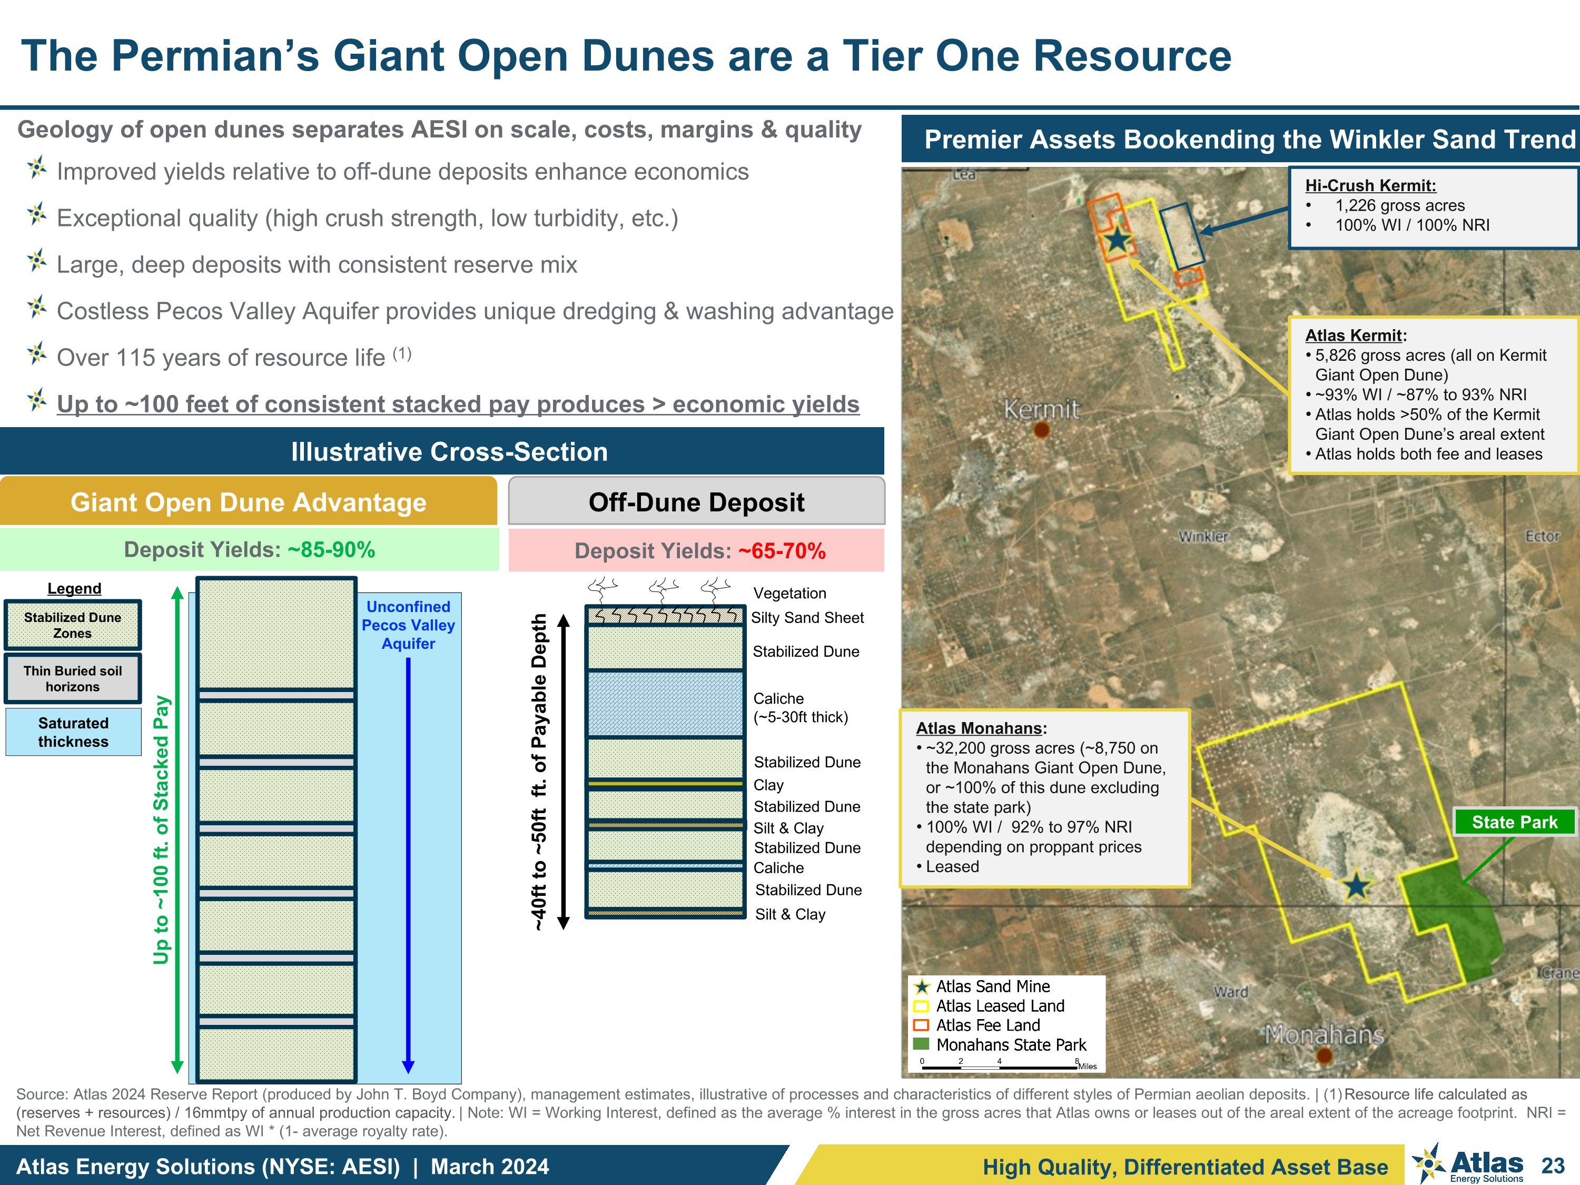Select the Giant Open Dune Advantage header
This screenshot has width=1580, height=1185.
coord(249,501)
